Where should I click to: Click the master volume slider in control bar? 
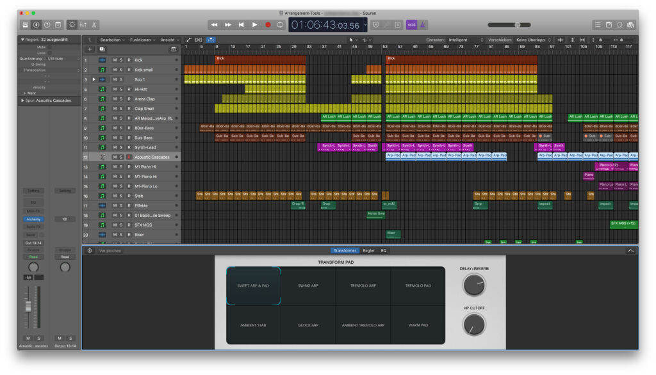click(x=509, y=25)
